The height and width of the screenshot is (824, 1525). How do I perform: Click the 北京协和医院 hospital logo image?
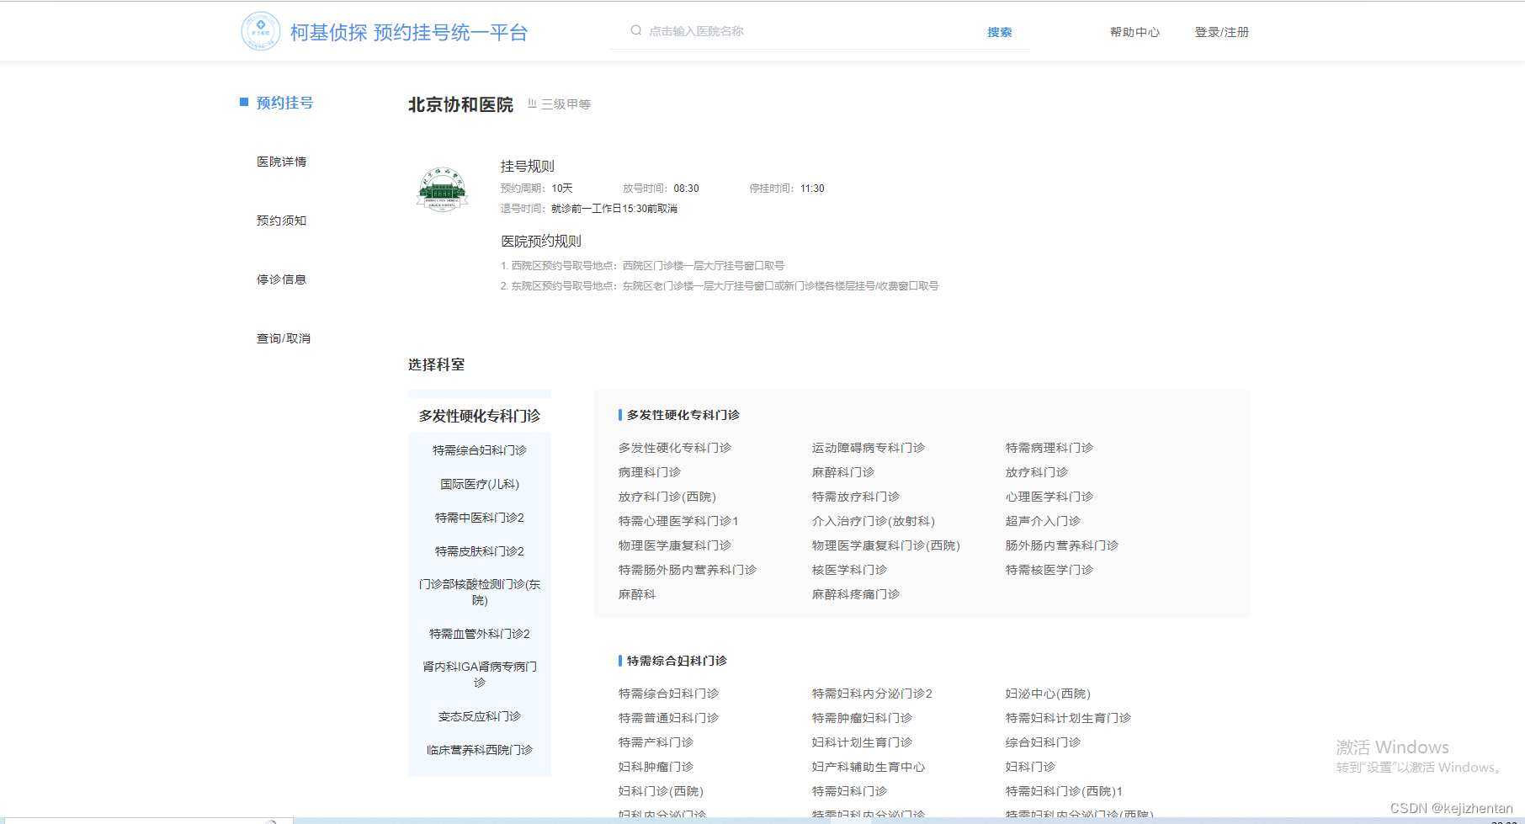coord(443,189)
